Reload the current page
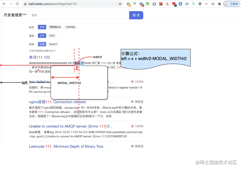This screenshot has width=242, height=170. (x=17, y=4)
